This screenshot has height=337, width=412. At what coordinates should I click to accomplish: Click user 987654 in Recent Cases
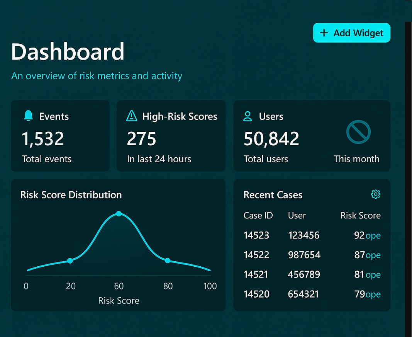(x=304, y=255)
